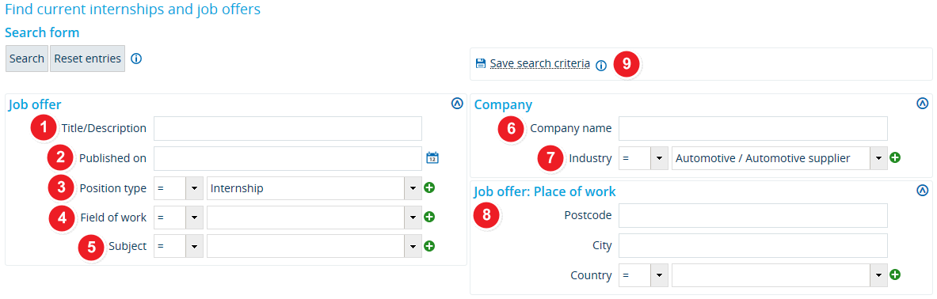Add another Position type criterion
Viewport: 937px width, 299px height.
pyautogui.click(x=429, y=188)
